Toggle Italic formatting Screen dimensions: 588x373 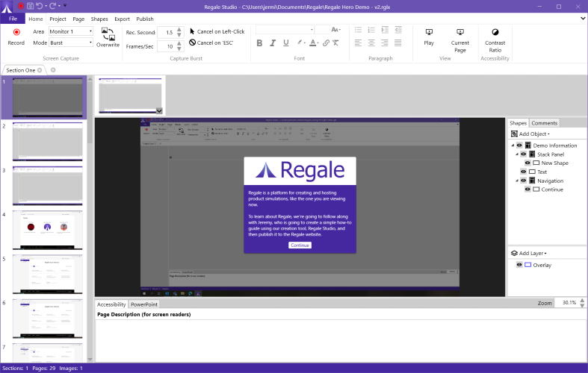(x=273, y=43)
